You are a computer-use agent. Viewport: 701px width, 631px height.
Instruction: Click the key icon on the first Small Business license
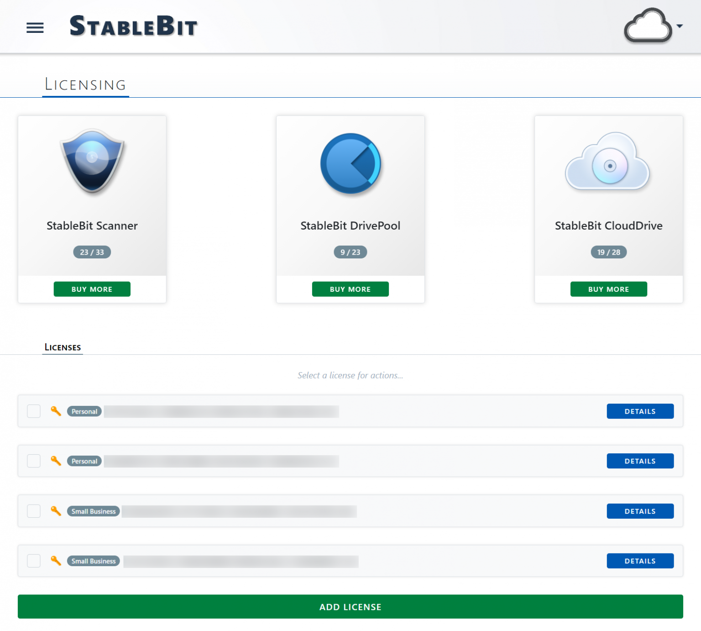pos(56,511)
